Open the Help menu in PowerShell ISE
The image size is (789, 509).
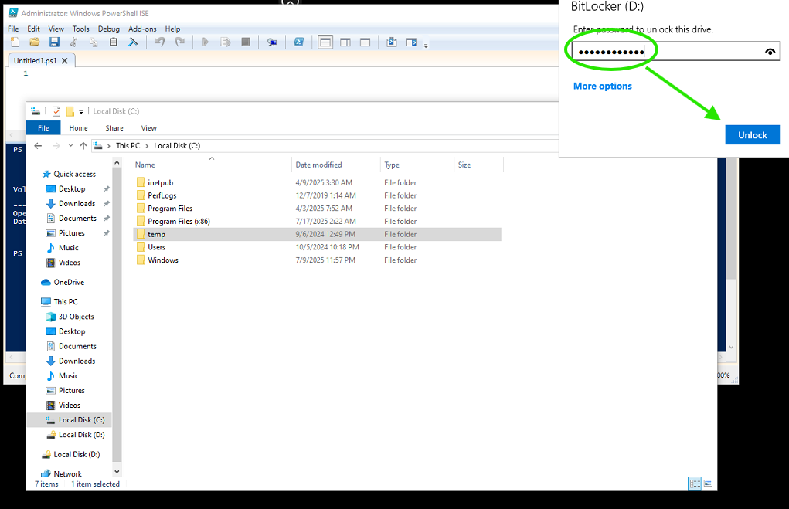click(x=172, y=29)
